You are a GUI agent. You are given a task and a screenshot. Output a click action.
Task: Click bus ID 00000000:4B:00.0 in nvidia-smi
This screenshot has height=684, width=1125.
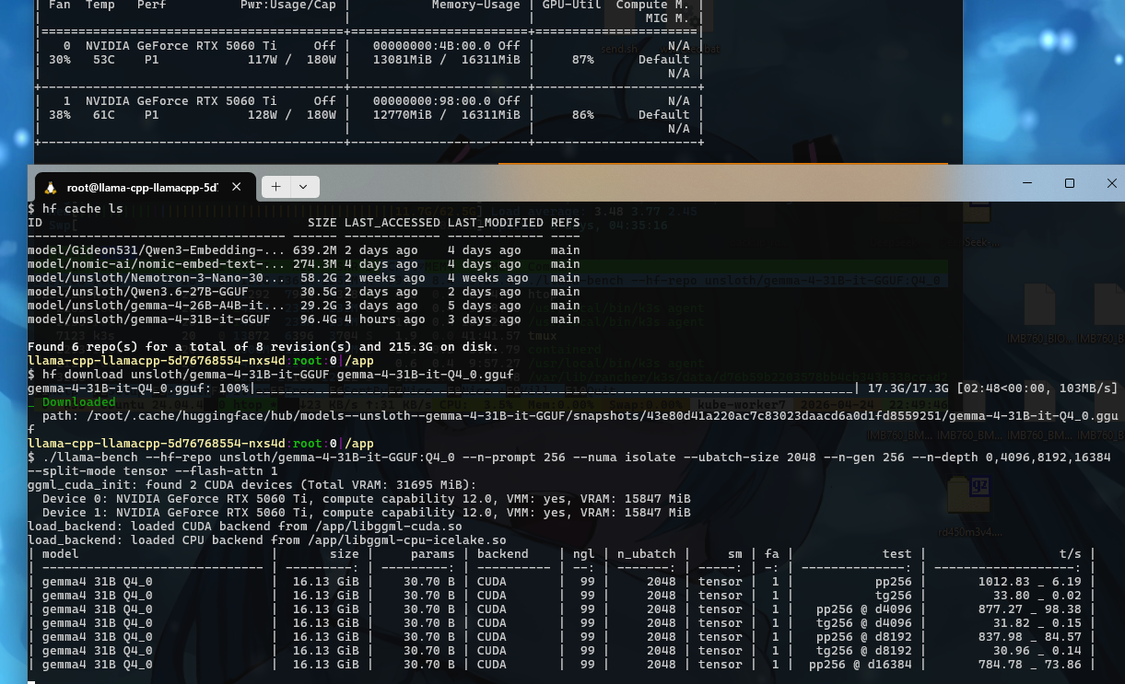tap(432, 46)
